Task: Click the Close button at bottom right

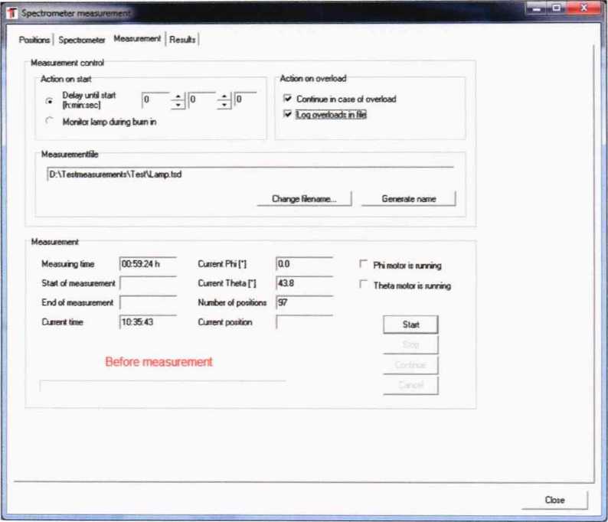Action: [554, 500]
